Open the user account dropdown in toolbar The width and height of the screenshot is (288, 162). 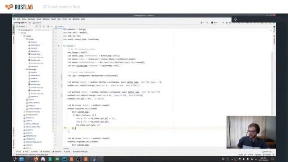(x=202, y=22)
